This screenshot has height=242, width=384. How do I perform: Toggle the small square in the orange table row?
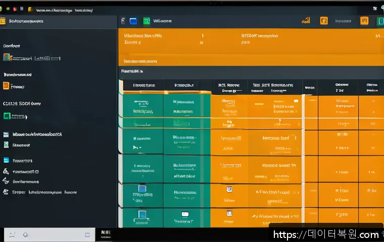(x=229, y=189)
